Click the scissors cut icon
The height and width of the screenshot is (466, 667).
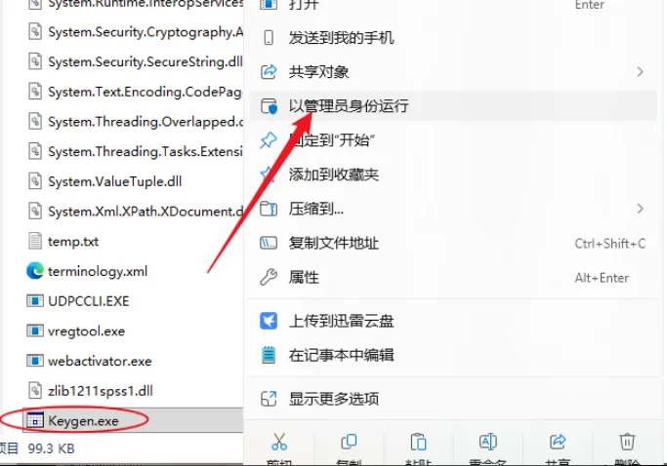(x=279, y=442)
